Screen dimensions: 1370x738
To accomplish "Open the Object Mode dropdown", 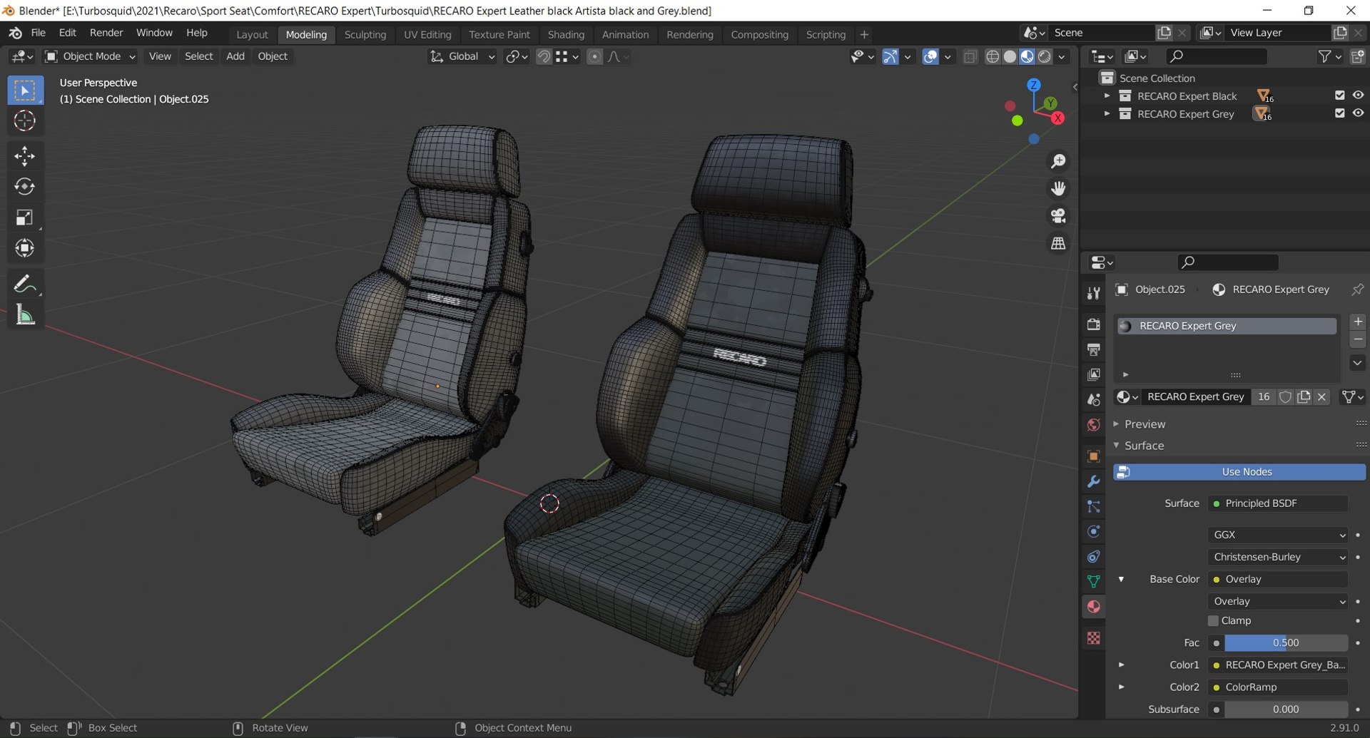I will 91,56.
